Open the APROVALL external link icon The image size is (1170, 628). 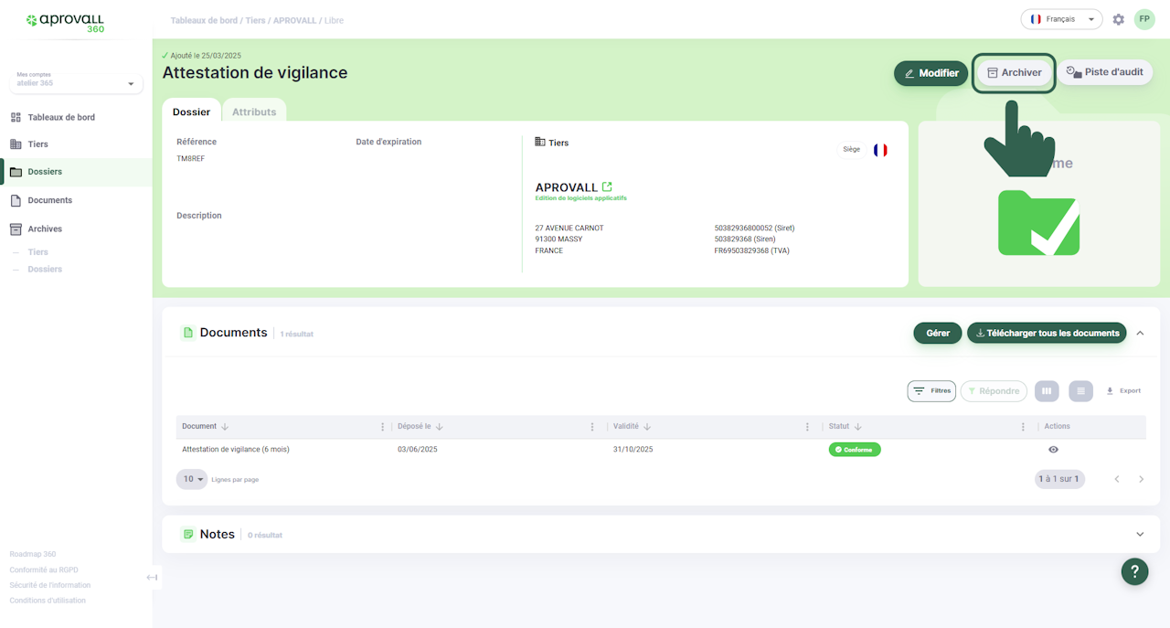coord(607,186)
